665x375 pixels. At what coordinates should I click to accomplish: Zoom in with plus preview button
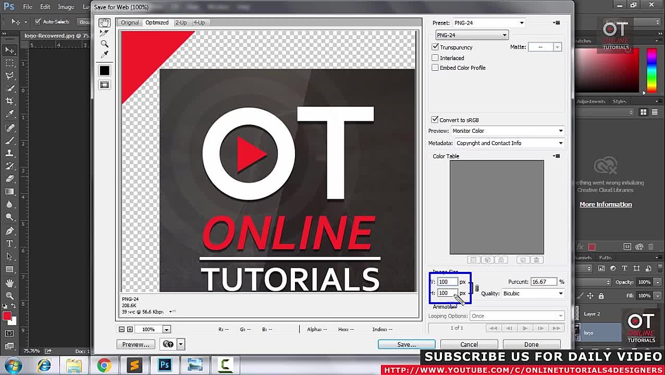pyautogui.click(x=130, y=329)
